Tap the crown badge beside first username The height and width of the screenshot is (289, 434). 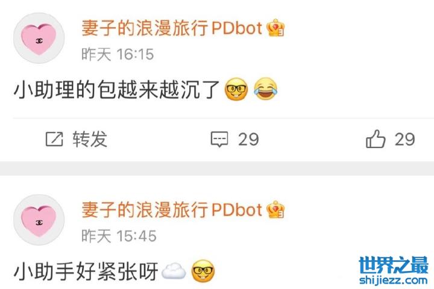tap(275, 28)
